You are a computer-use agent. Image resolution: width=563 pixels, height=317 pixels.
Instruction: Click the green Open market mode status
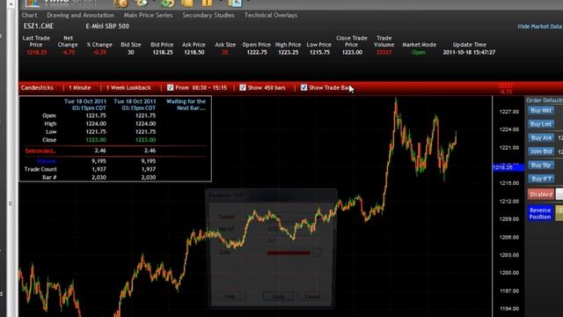pyautogui.click(x=419, y=53)
